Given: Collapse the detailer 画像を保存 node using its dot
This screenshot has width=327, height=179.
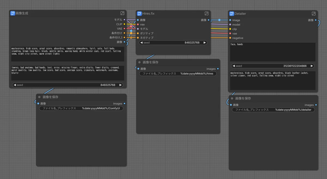Looking at the screenshot, I should (x=232, y=98).
